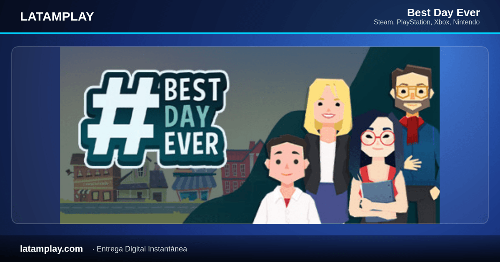Open the #Best Day Ever game banner image
This screenshot has height=262, width=500.
(250, 135)
